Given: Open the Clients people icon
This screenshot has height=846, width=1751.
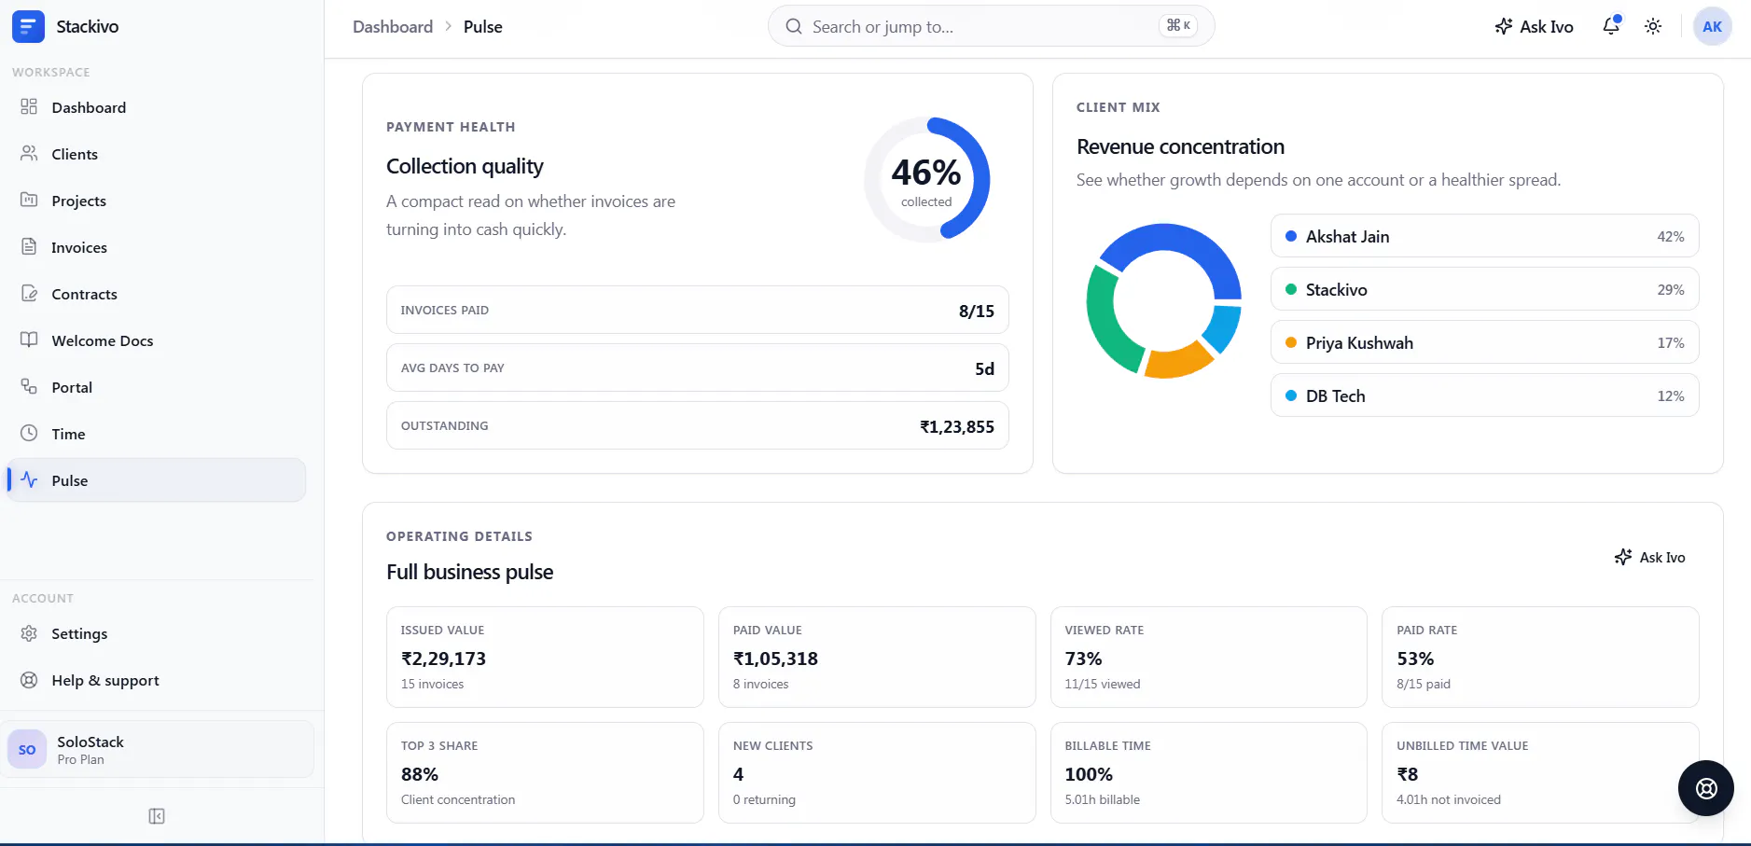Looking at the screenshot, I should tap(29, 153).
